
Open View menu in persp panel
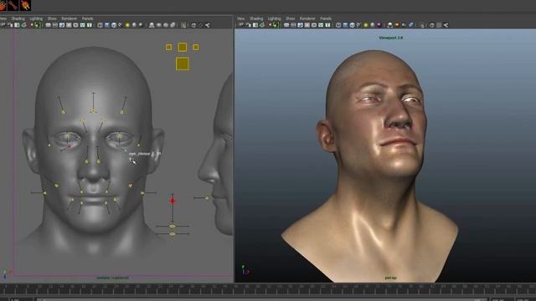(x=241, y=18)
